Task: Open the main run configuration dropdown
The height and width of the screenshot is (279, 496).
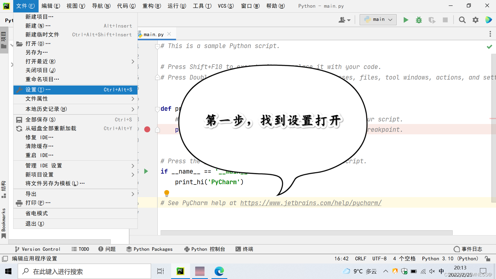Action: pyautogui.click(x=378, y=19)
